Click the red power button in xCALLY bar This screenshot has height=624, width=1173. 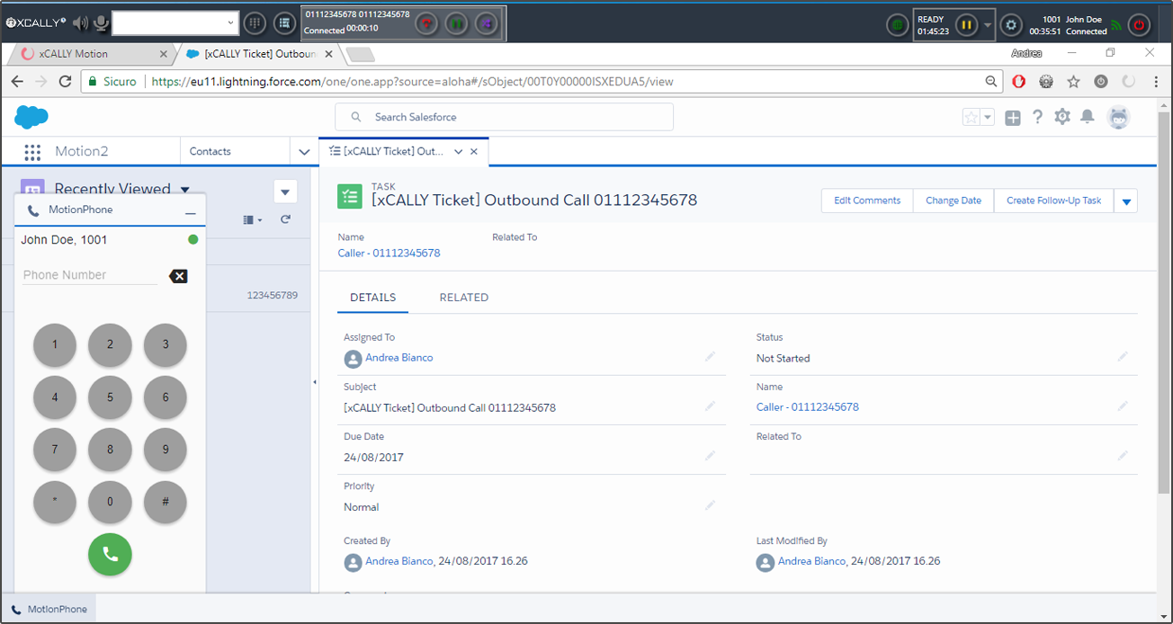(1140, 25)
